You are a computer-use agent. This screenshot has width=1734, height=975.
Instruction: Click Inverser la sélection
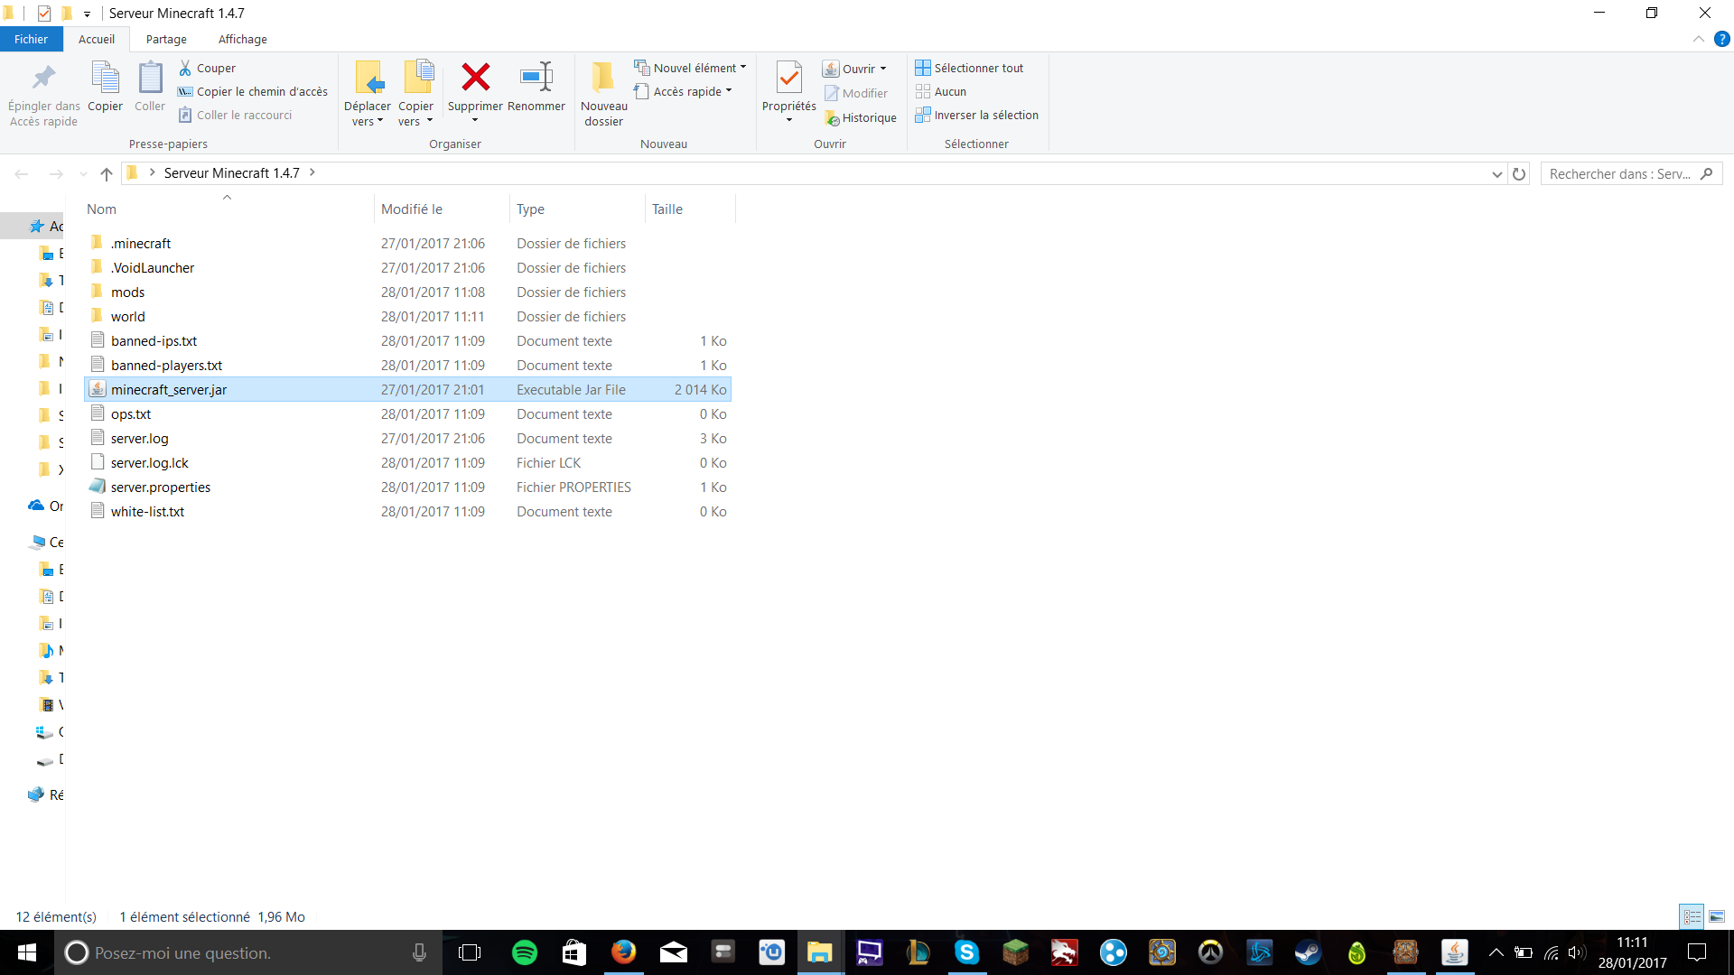coord(976,115)
